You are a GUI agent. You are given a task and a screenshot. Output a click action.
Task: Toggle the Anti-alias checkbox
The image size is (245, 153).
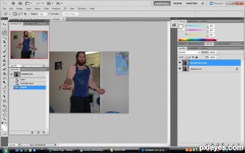(x=49, y=14)
